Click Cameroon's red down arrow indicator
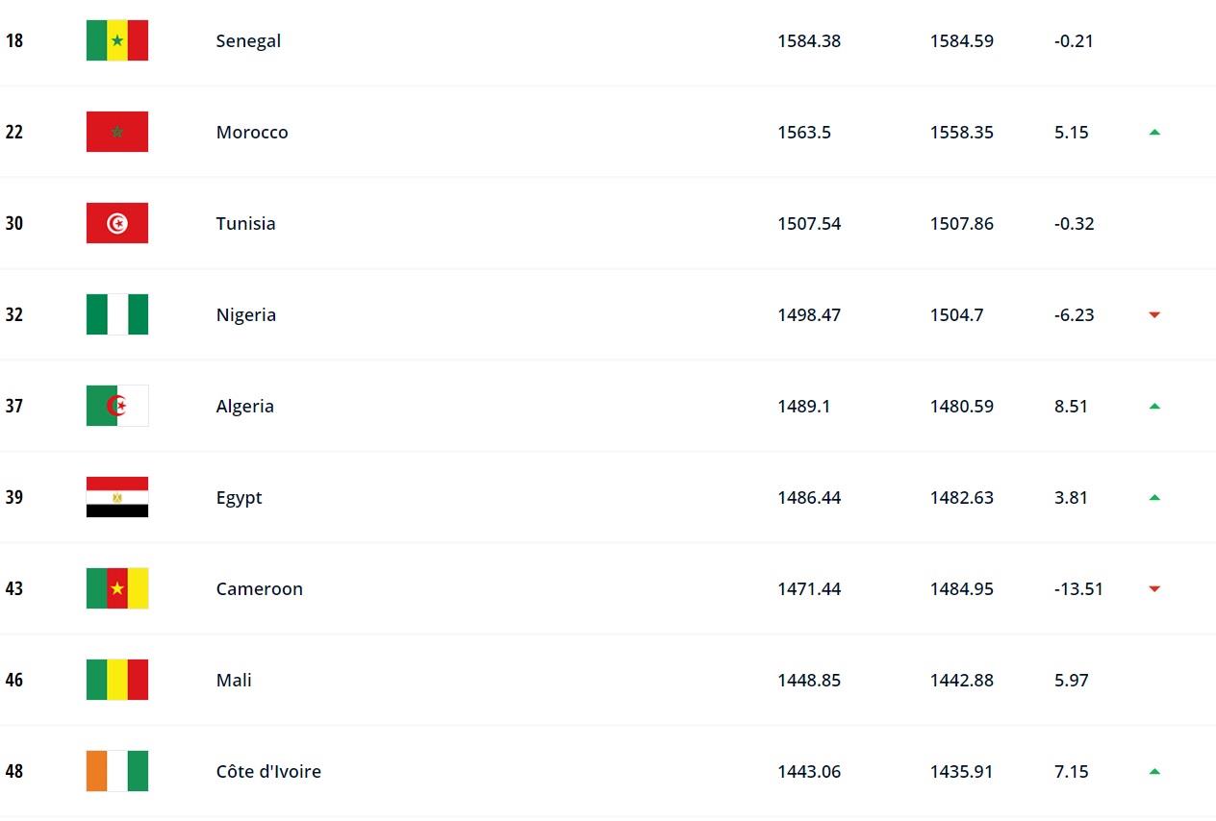This screenshot has height=821, width=1216. (1154, 588)
